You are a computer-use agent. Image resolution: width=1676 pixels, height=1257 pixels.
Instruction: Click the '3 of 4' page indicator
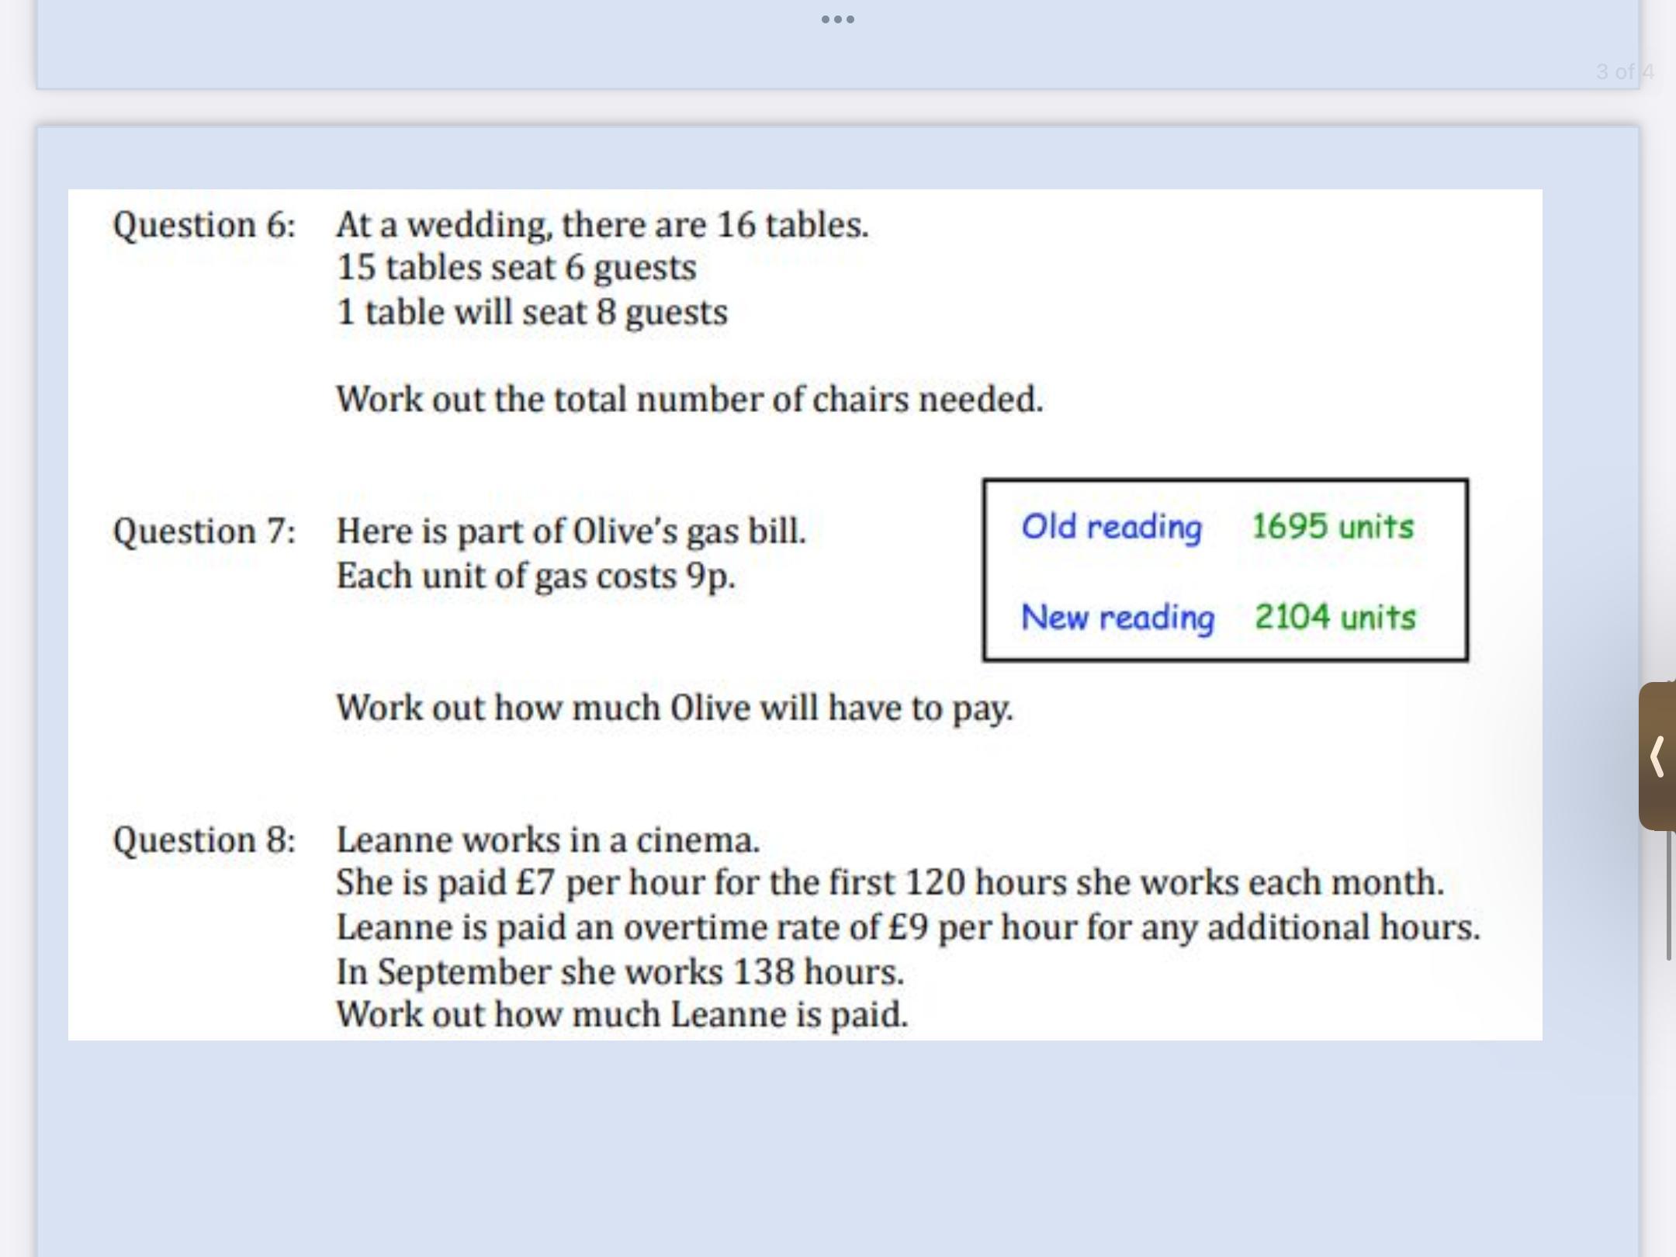[1625, 72]
